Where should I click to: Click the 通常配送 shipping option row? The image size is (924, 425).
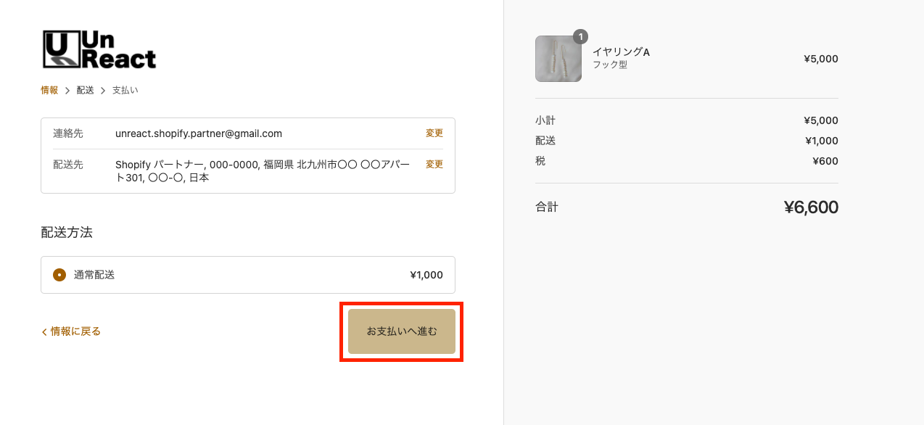coord(248,275)
